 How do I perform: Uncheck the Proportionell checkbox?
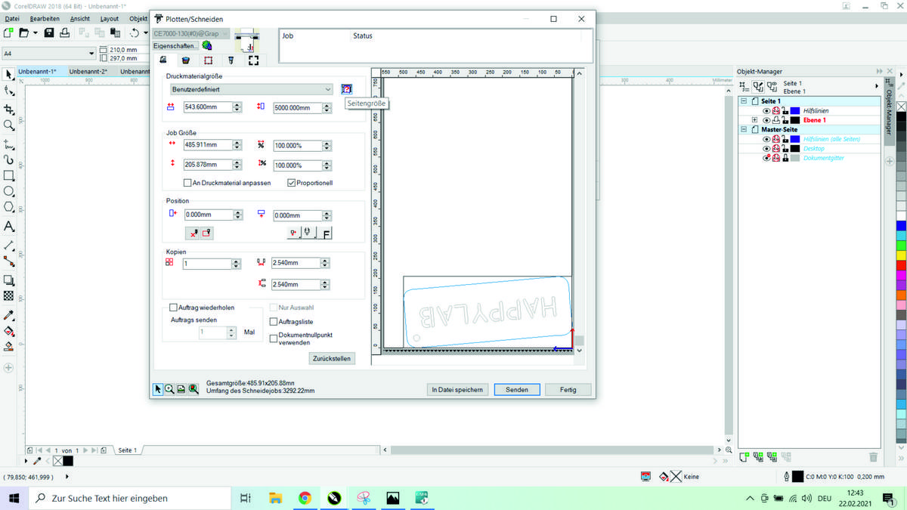pyautogui.click(x=291, y=183)
